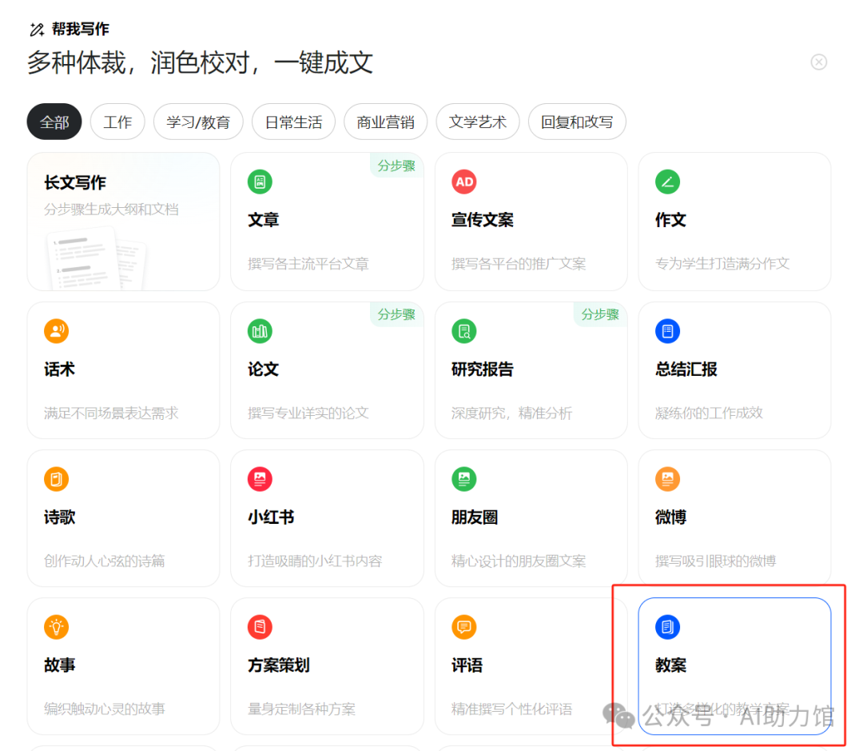This screenshot has height=751, width=863.
Task: Click the green pen 作文 icon
Action: (x=667, y=182)
